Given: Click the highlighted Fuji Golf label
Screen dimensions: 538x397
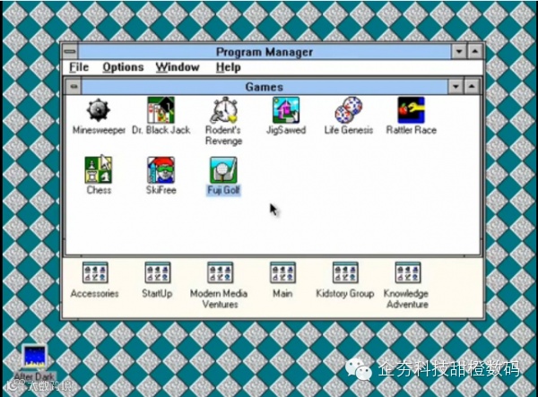Looking at the screenshot, I should point(223,190).
